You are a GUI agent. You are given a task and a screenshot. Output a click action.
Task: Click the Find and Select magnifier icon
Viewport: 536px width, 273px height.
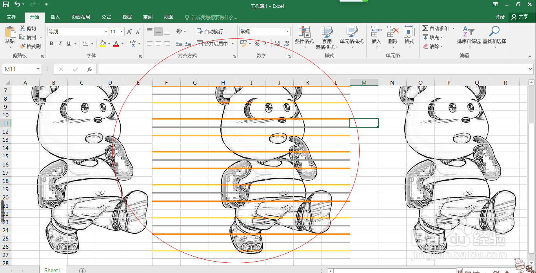494,31
